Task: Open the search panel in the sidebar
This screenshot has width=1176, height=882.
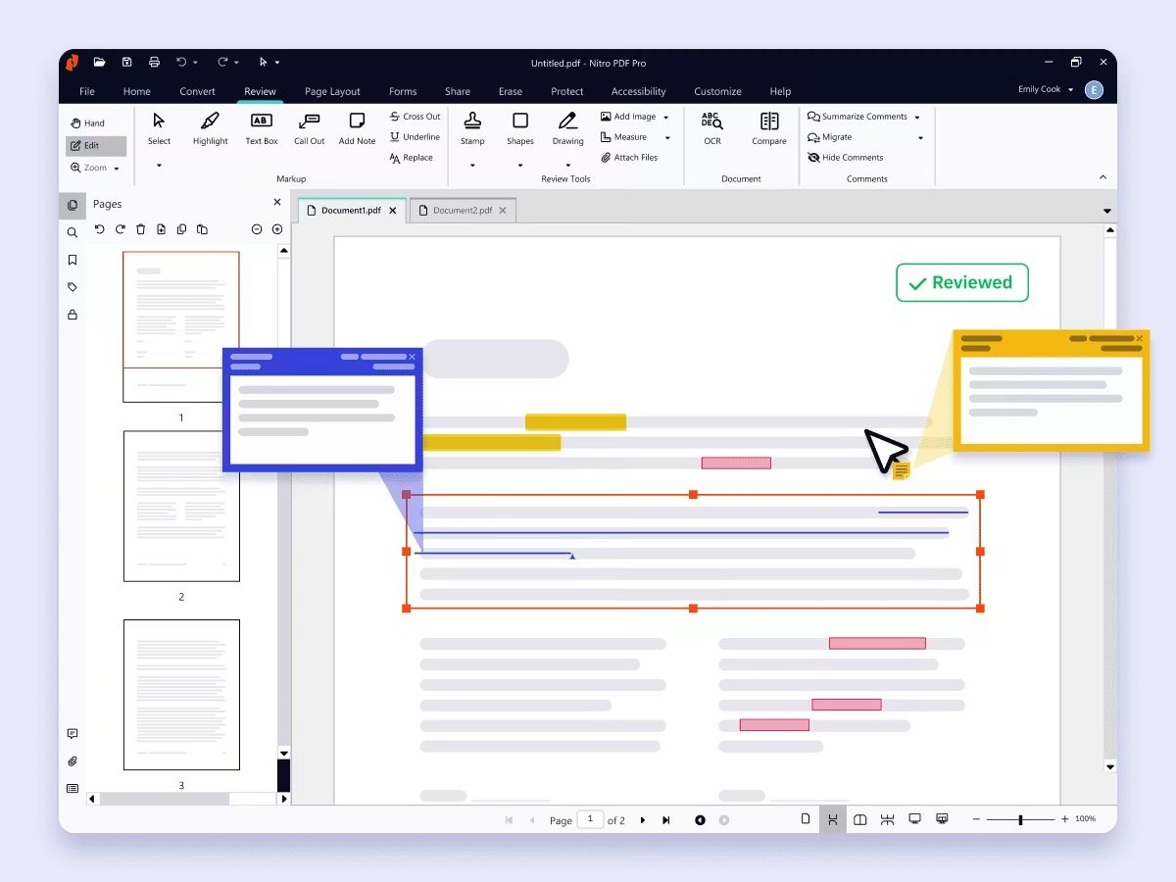Action: [x=73, y=233]
